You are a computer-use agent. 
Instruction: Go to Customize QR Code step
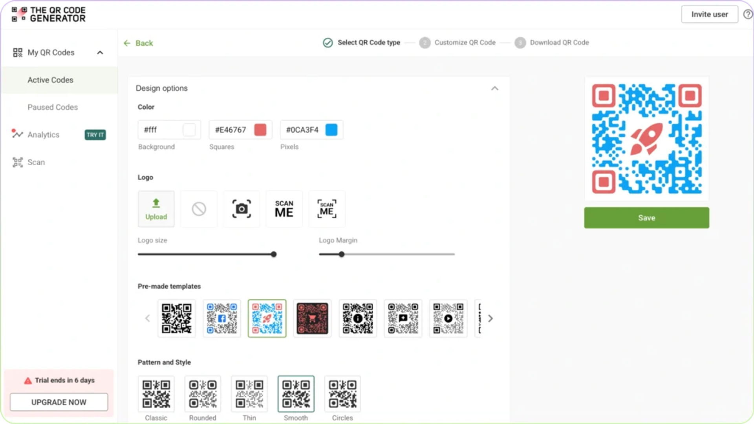465,42
